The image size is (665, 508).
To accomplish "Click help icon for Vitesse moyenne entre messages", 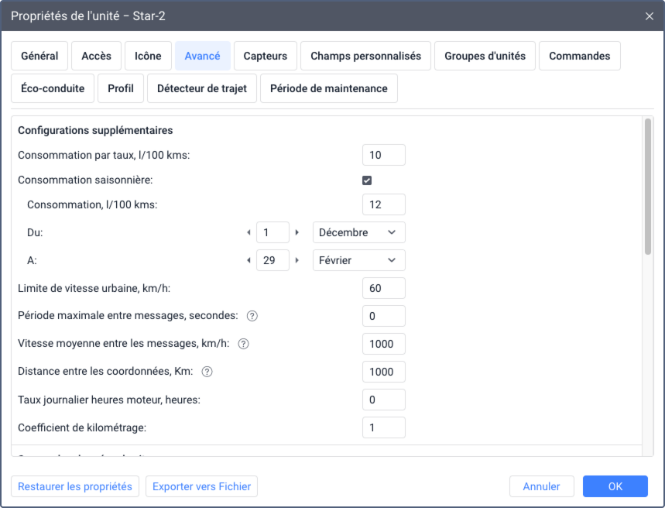I will pyautogui.click(x=243, y=344).
